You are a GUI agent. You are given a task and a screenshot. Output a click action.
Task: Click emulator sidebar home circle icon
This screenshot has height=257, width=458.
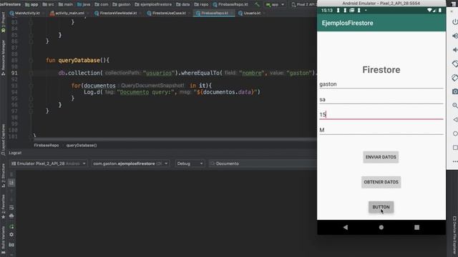pos(455,133)
